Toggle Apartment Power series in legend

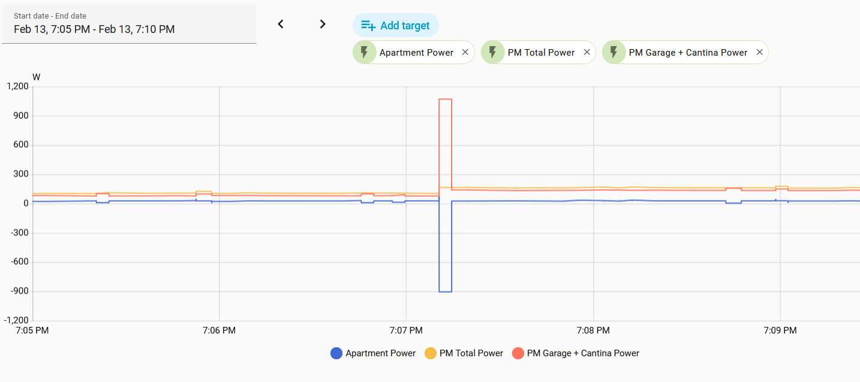[x=380, y=353]
